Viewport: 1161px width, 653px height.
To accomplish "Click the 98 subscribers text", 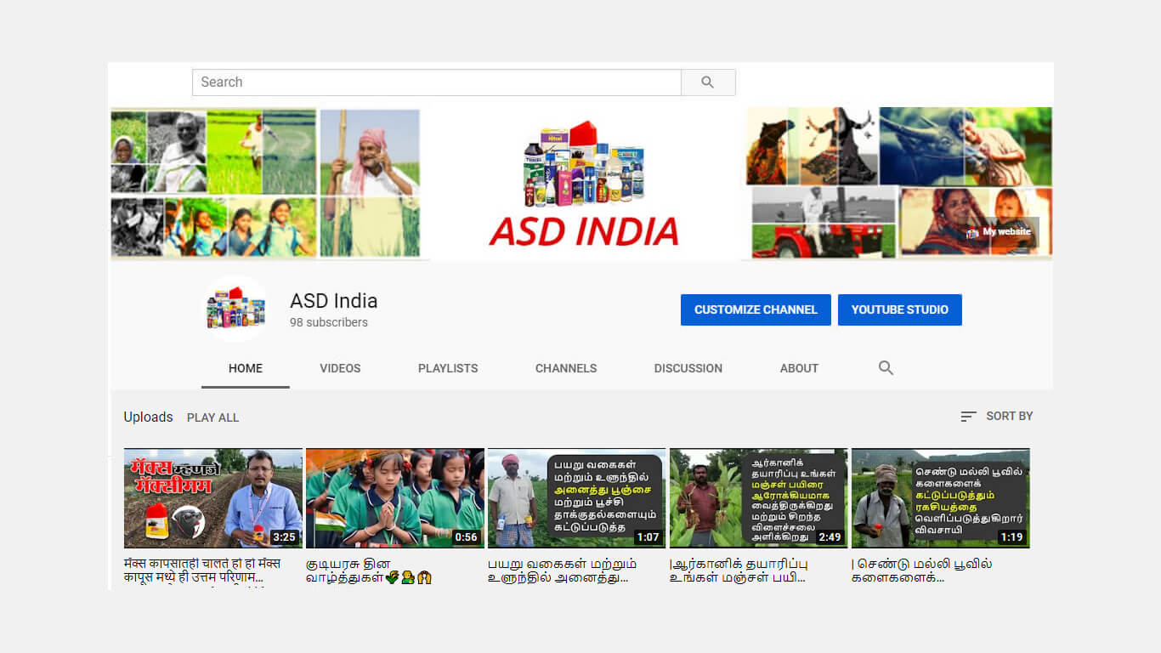I will click(329, 323).
